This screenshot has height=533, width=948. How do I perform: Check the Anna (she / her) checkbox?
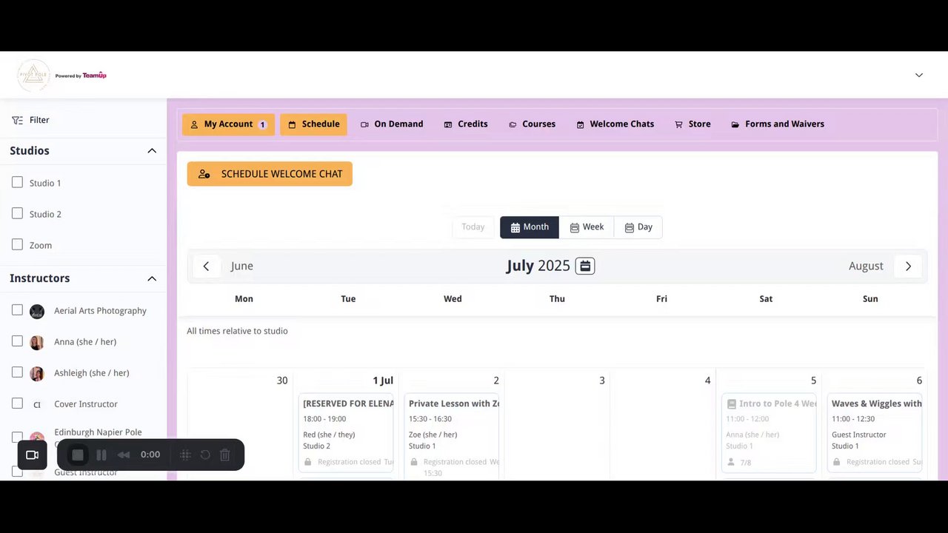(x=17, y=341)
